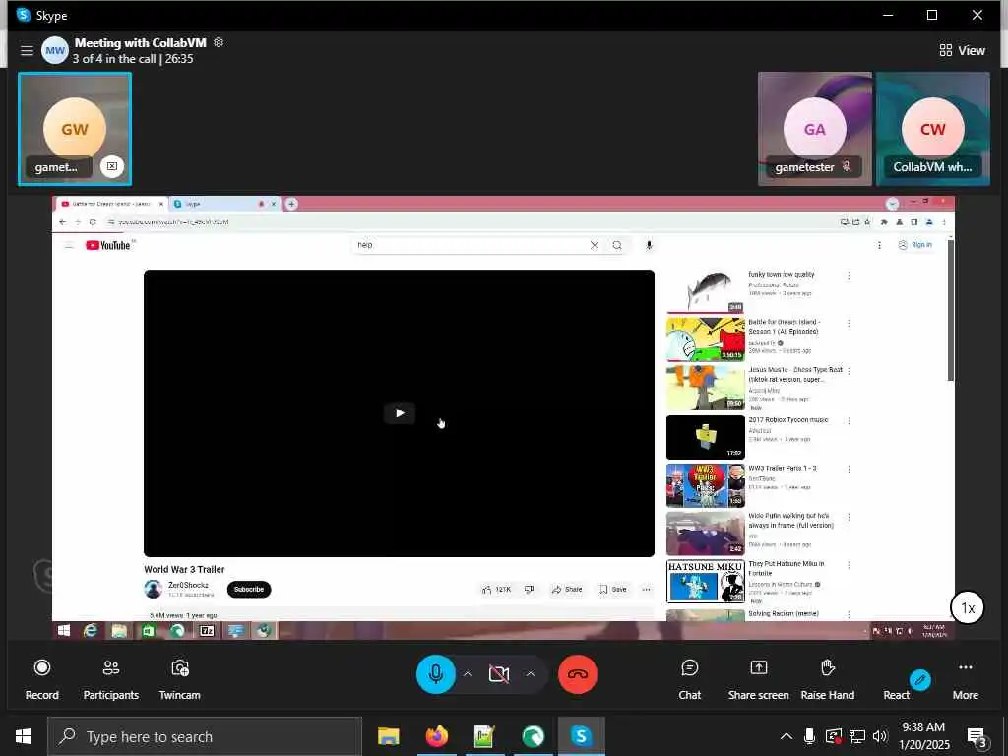Select the CollabVM CW participant tile
Image resolution: width=1008 pixels, height=756 pixels.
pyautogui.click(x=933, y=129)
